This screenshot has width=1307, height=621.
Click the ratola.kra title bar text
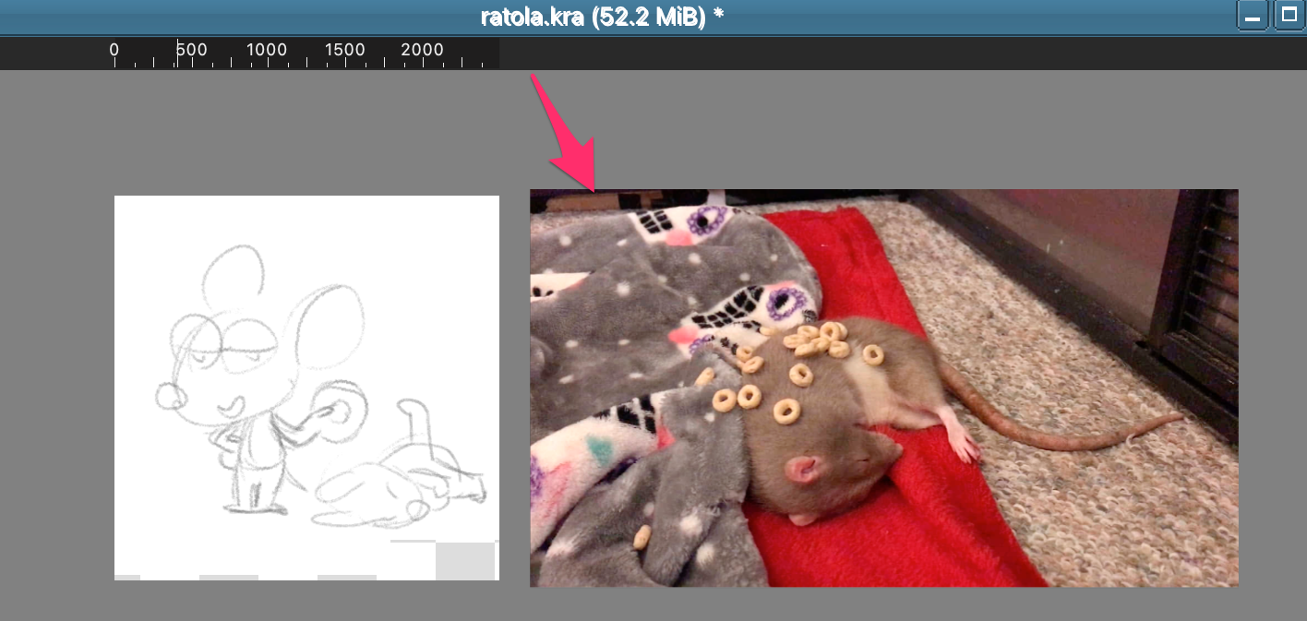(601, 17)
